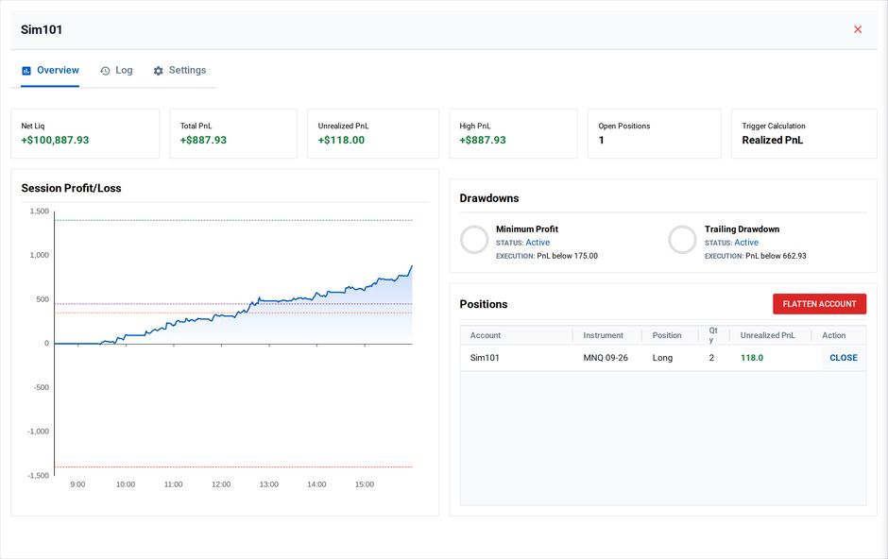Click the Settings gear icon
888x559 pixels.
(158, 71)
